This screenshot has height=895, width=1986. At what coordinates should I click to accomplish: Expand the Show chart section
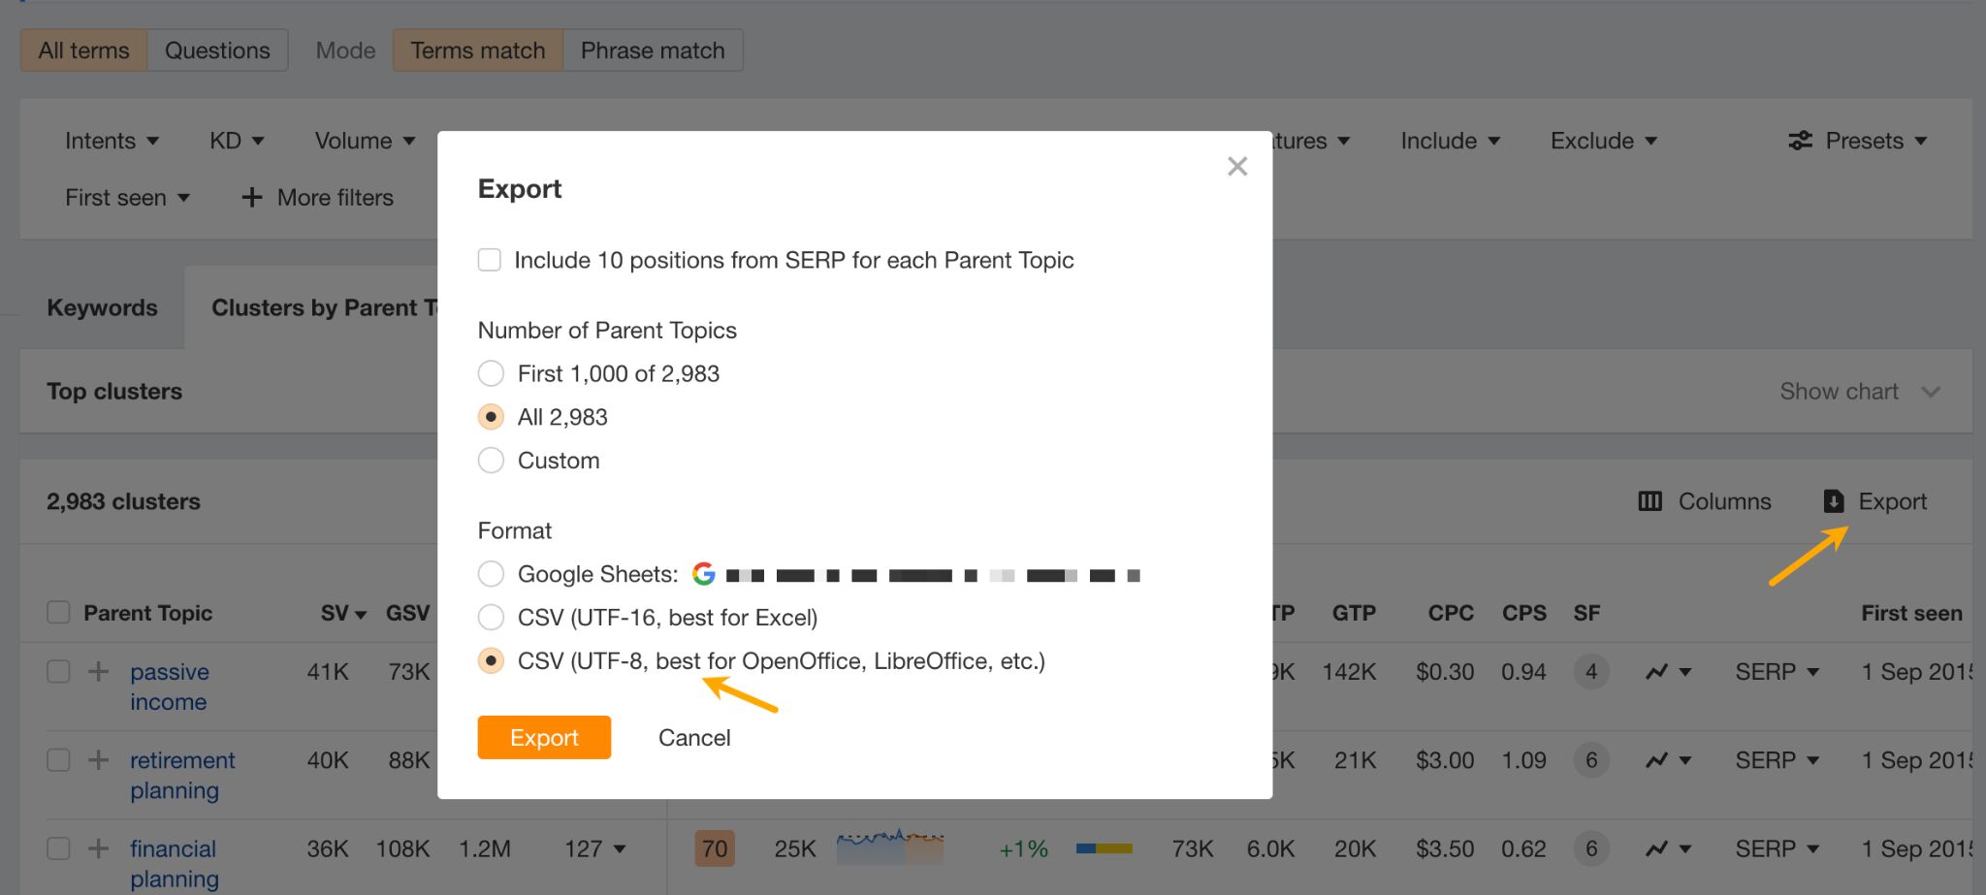(1859, 391)
